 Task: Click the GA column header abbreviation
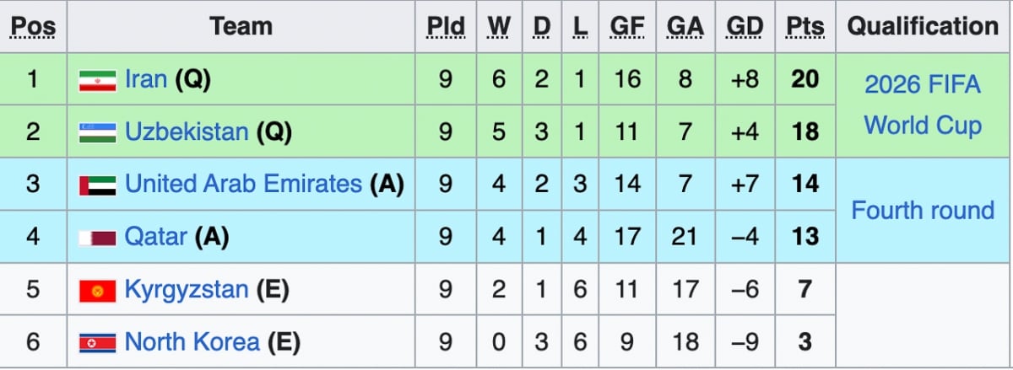[685, 26]
